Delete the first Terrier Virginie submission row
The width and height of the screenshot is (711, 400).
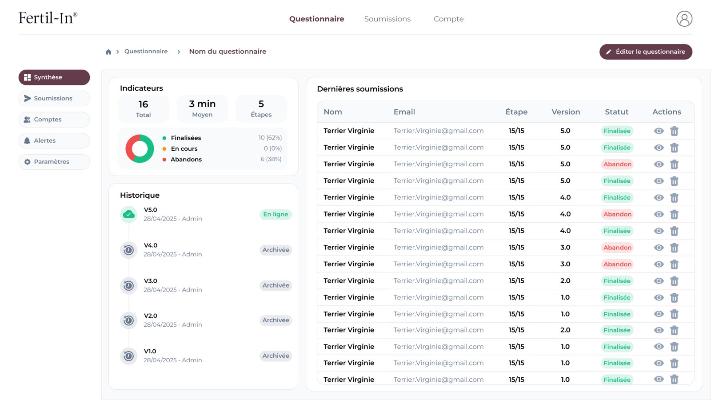(674, 131)
